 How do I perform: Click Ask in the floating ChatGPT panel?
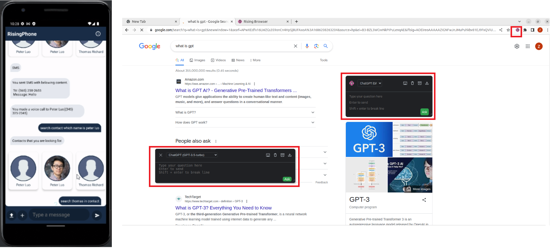coord(287,179)
